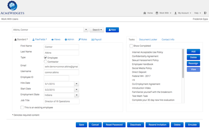
Task: Click the Employee ID input field
Action: 56,78
